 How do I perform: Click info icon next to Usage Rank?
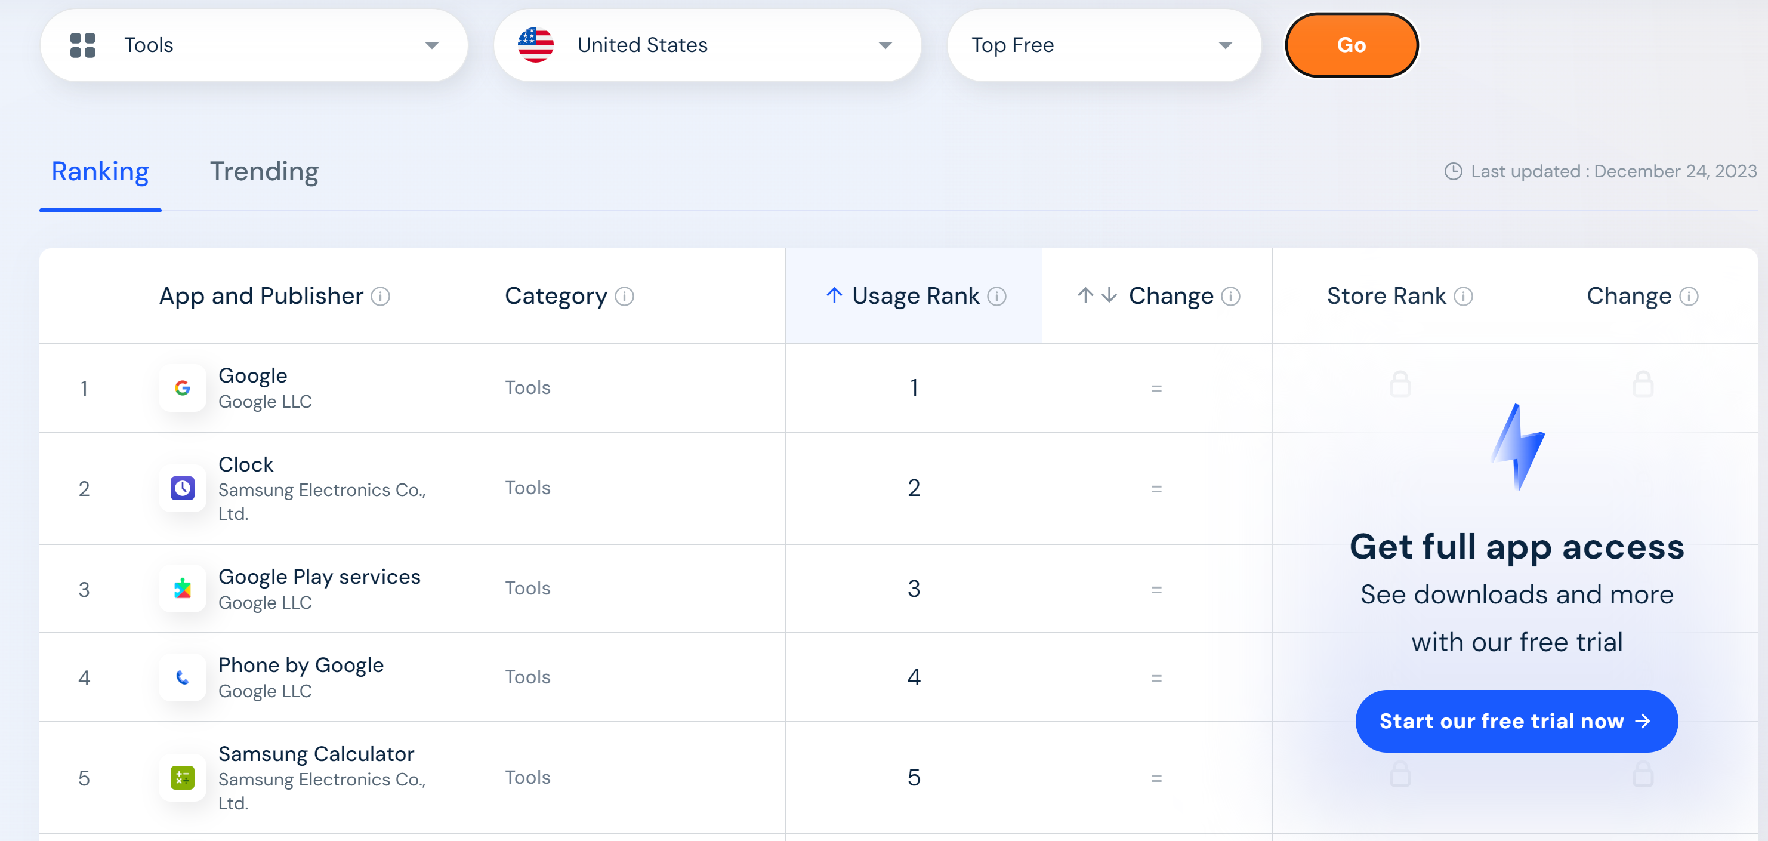coord(996,297)
